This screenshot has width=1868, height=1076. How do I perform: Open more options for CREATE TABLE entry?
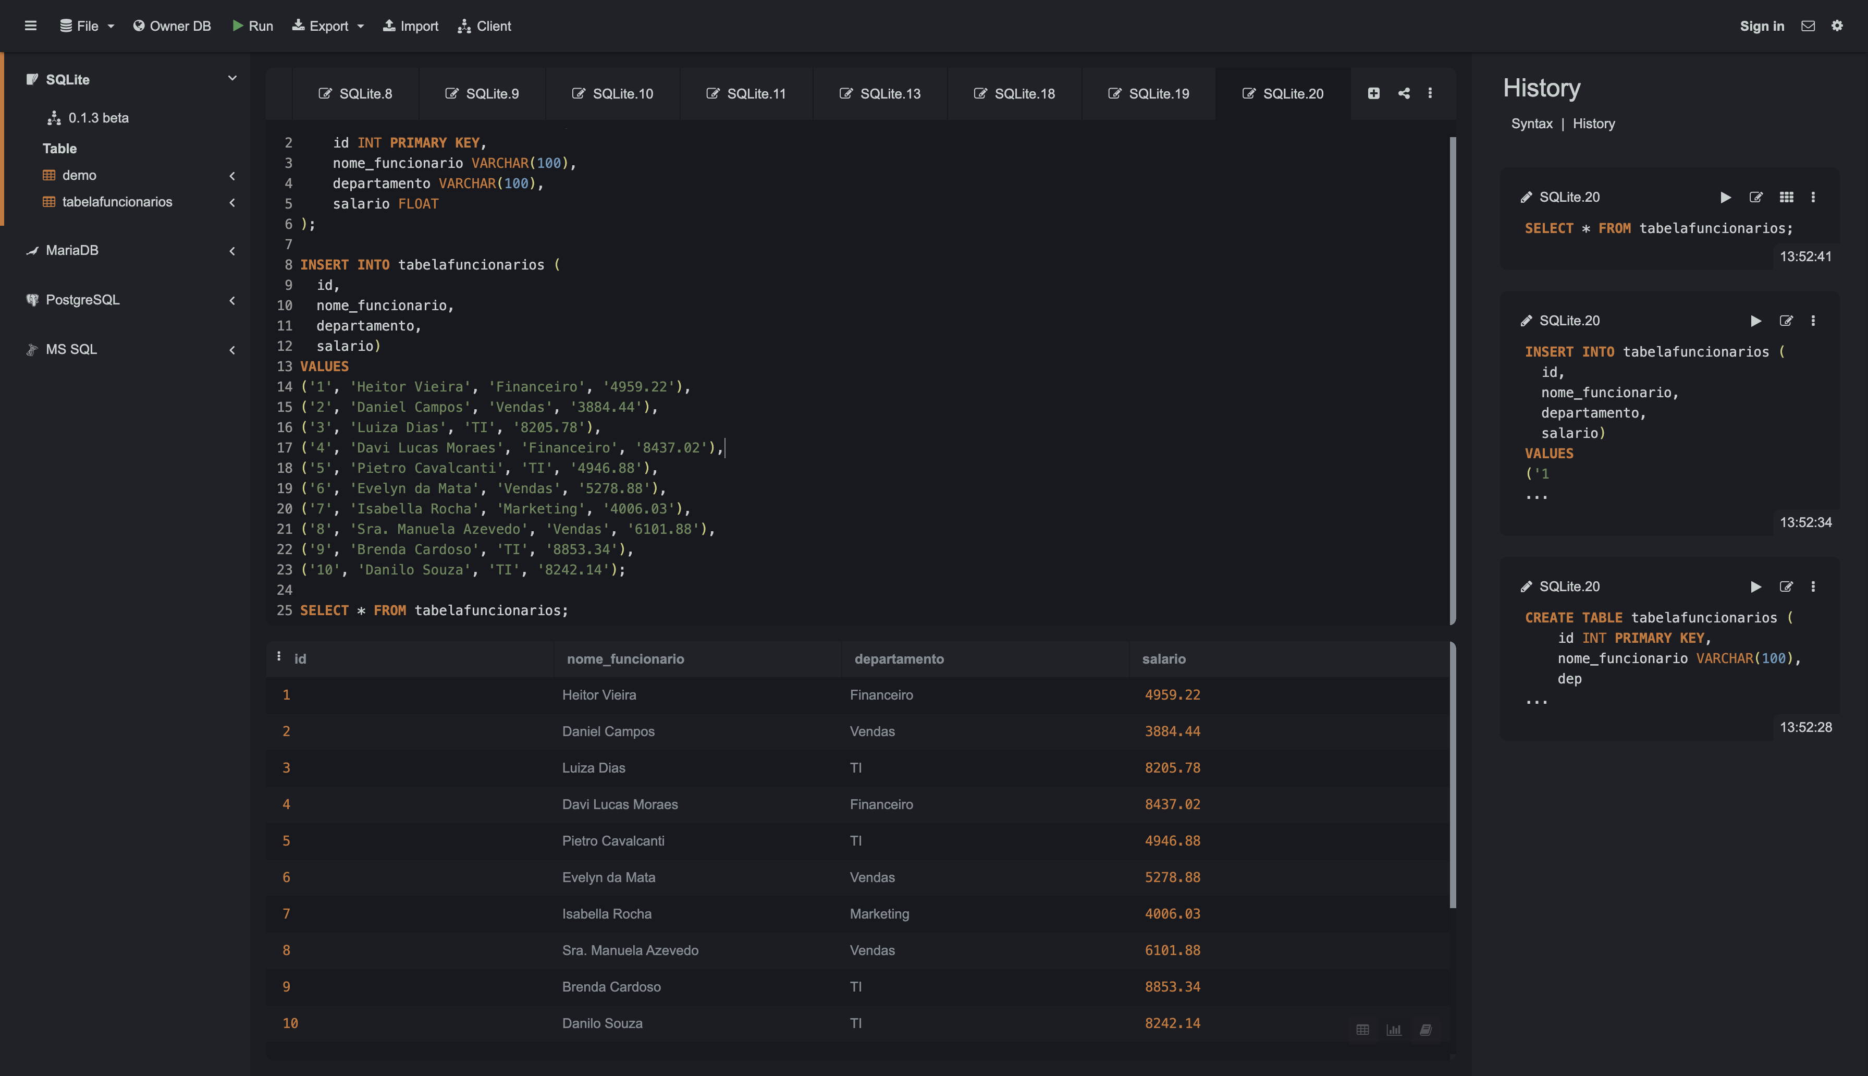click(1813, 587)
